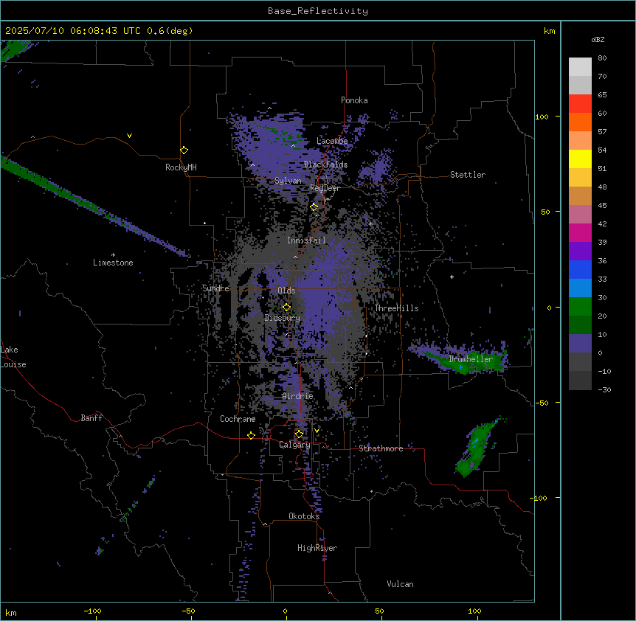Select the violet 36-39 dBZ legend swatch
The image size is (636, 621).
580,251
